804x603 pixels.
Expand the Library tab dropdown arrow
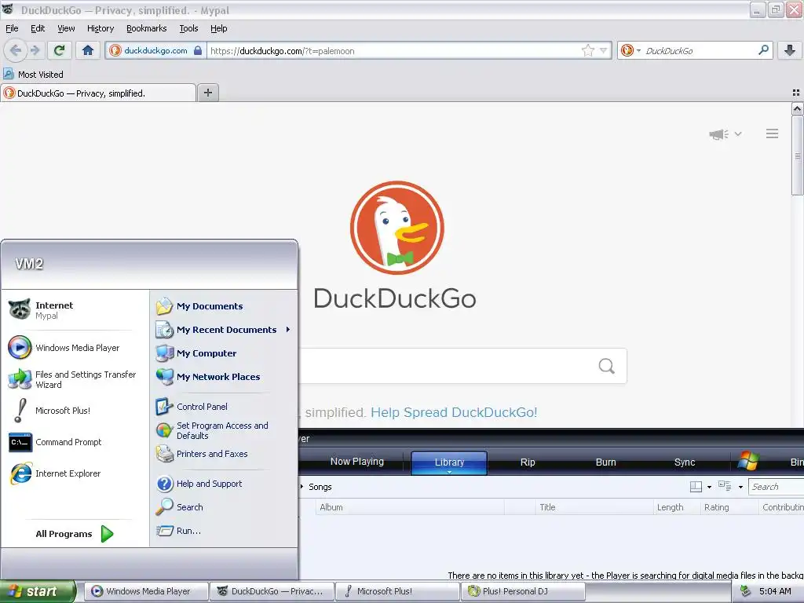[x=449, y=472]
